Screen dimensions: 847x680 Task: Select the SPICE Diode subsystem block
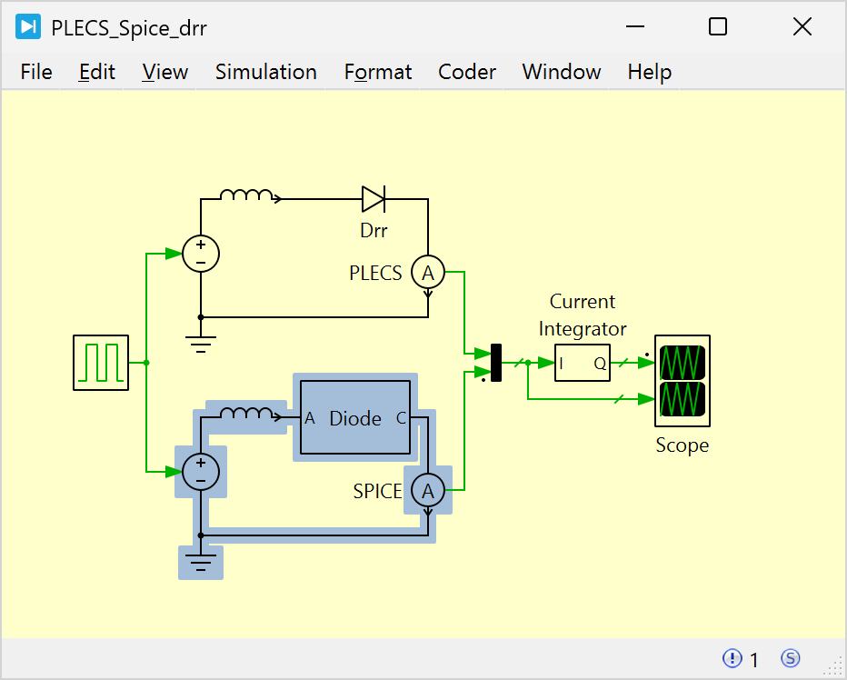[x=355, y=418]
